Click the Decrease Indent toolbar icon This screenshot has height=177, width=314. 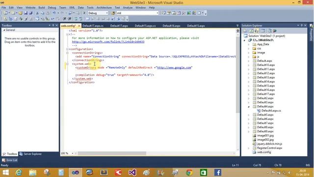pyautogui.click(x=64, y=19)
